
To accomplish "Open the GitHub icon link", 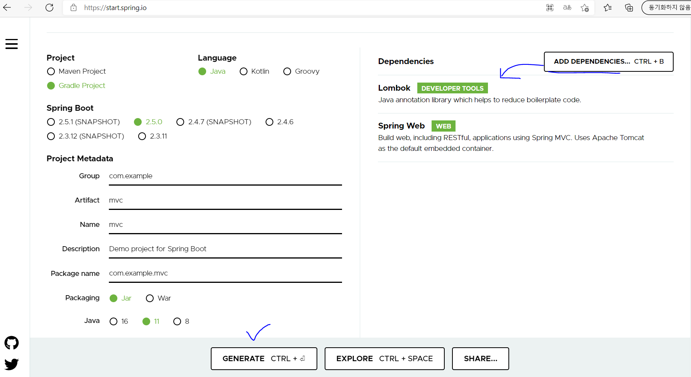I will pos(12,343).
